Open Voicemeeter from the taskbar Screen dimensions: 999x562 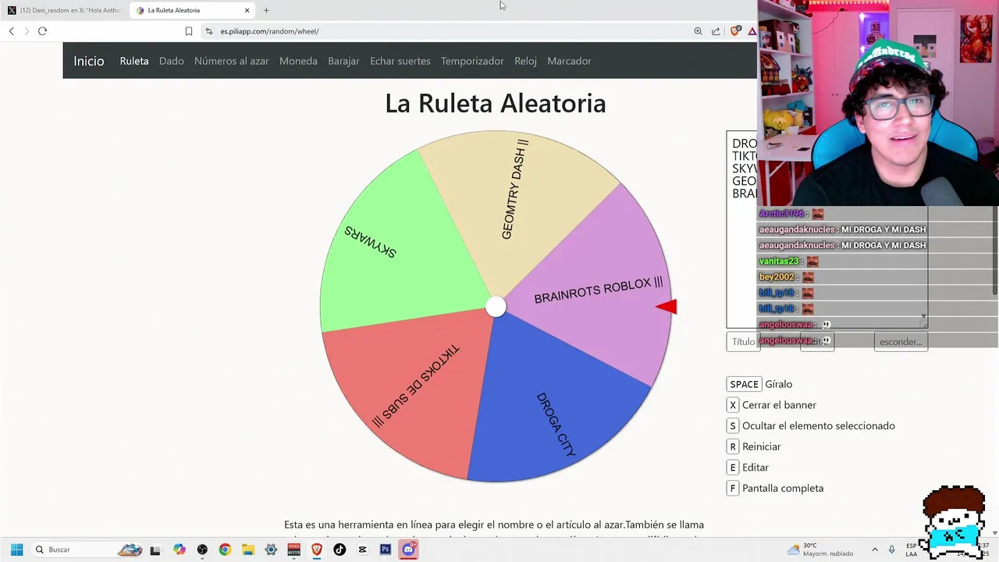click(x=293, y=550)
